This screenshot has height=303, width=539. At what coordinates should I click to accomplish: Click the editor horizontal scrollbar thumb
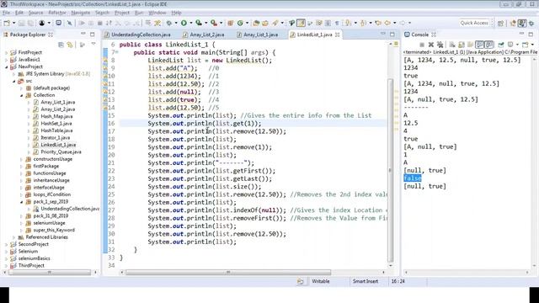pyautogui.click(x=228, y=273)
